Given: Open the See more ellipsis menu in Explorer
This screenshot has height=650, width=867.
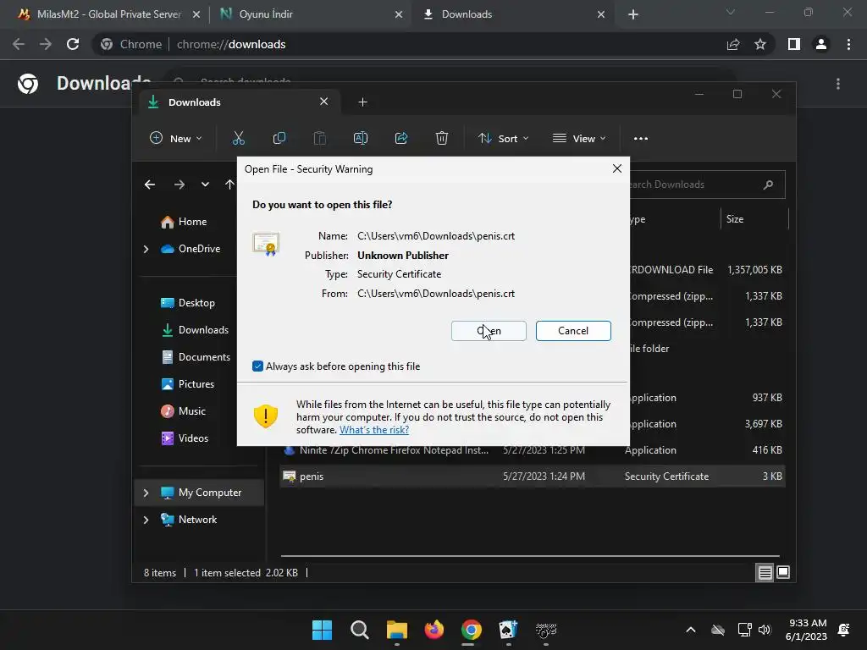Looking at the screenshot, I should pos(641,139).
